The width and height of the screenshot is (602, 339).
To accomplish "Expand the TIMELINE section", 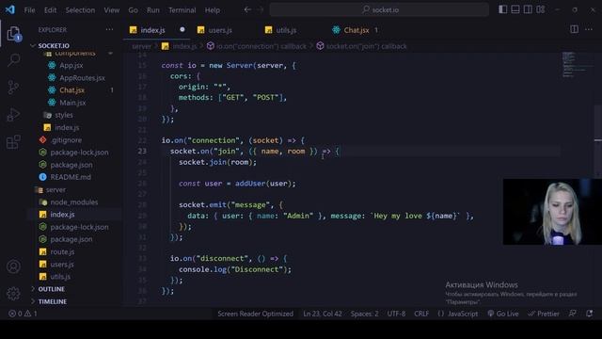I will tap(53, 301).
